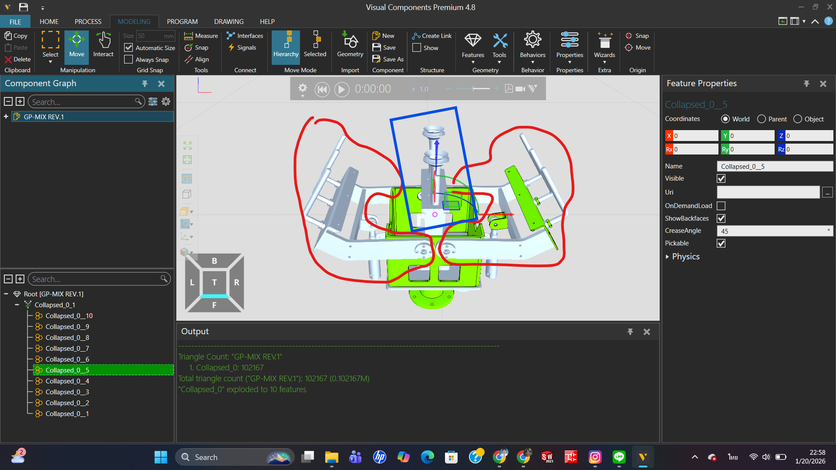Viewport: 836px width, 470px height.
Task: Reset simulation with rewind button
Action: [x=322, y=89]
